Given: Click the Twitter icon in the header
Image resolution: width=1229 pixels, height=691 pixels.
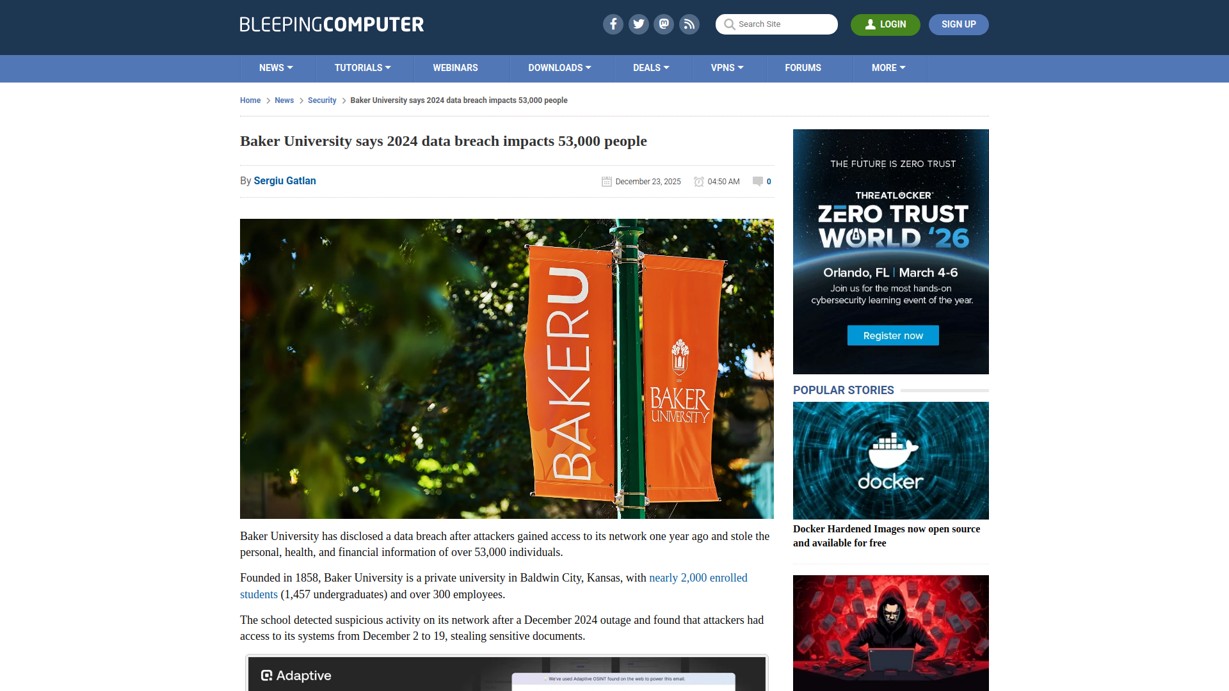Looking at the screenshot, I should [638, 24].
